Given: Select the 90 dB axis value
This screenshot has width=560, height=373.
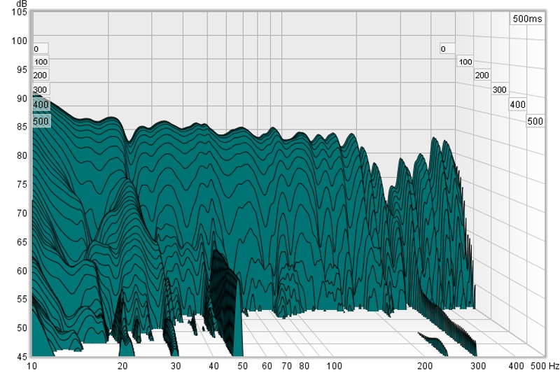Looking at the screenshot, I should pos(22,99).
